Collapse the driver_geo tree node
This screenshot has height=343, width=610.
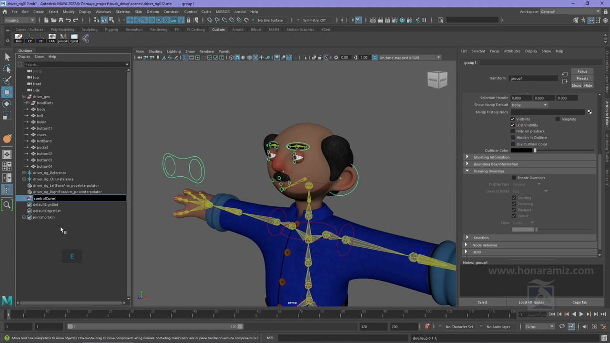(24, 97)
